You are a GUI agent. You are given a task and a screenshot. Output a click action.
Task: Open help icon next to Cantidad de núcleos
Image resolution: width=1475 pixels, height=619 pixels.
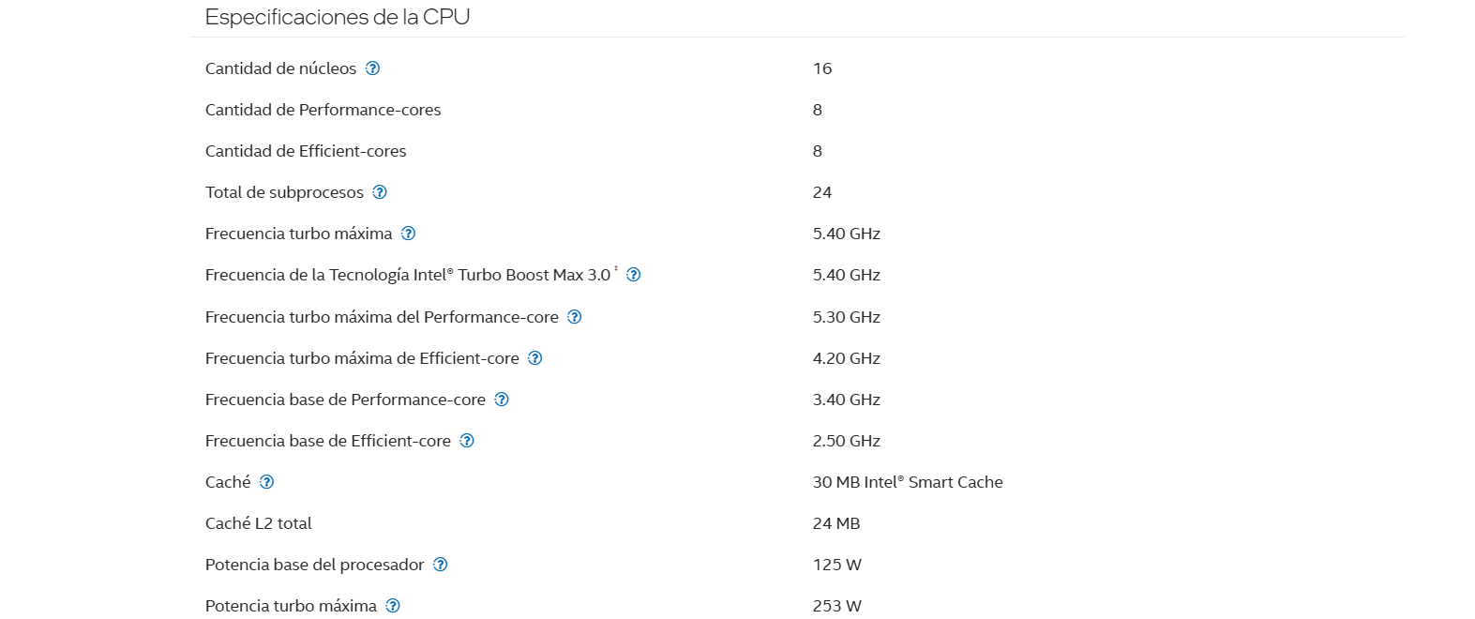pos(372,68)
